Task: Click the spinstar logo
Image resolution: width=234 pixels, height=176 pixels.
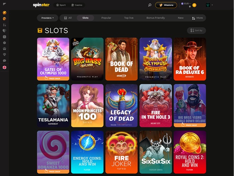Action: (x=41, y=5)
